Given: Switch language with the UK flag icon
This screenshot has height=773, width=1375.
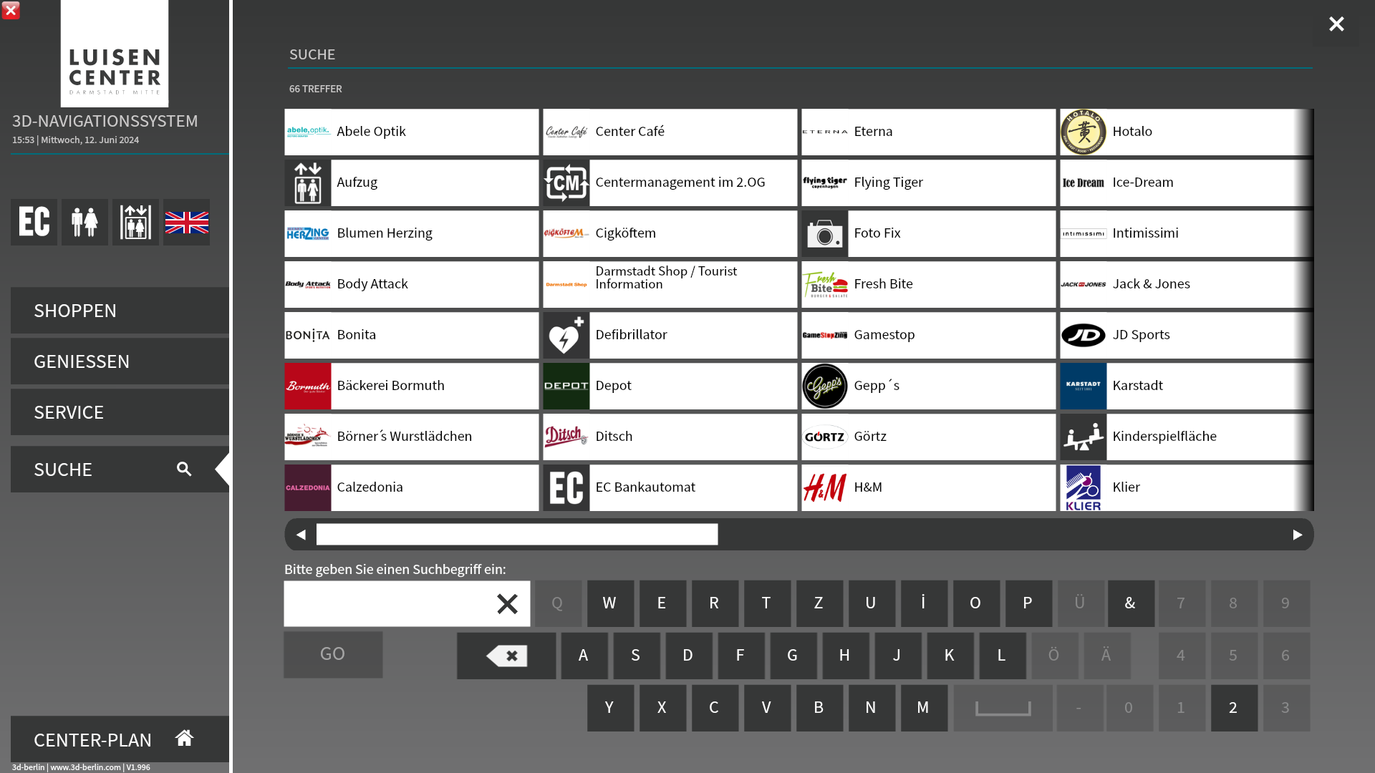Looking at the screenshot, I should (186, 222).
